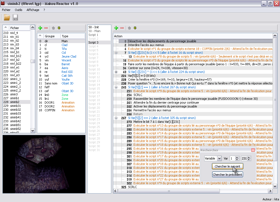Remove action with red minus above Action list

(122, 28)
